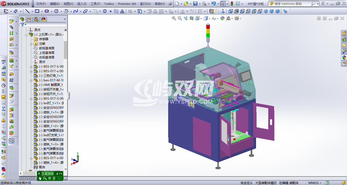Expand the Rectangle tool dropdown arrow
The width and height of the screenshot is (347, 185).
42,11
